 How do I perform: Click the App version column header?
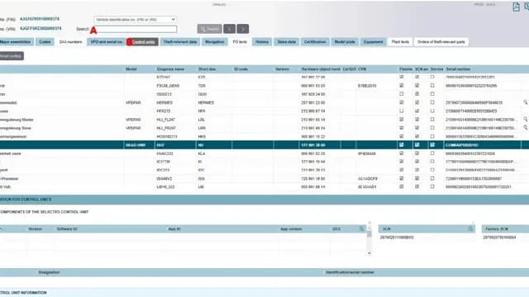(291, 229)
